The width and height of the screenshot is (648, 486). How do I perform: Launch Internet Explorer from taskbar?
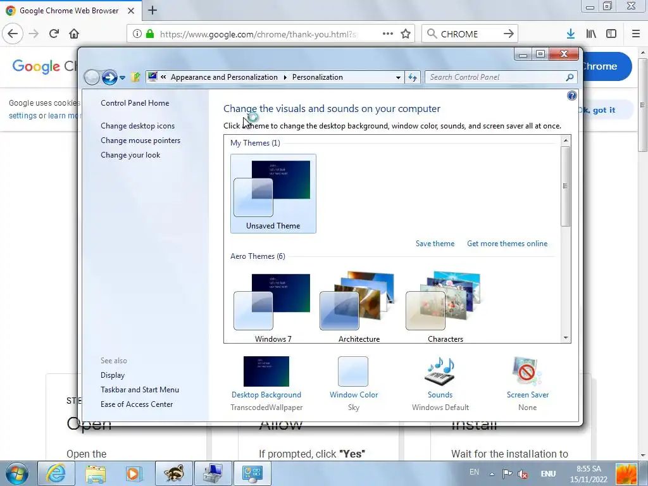point(56,473)
